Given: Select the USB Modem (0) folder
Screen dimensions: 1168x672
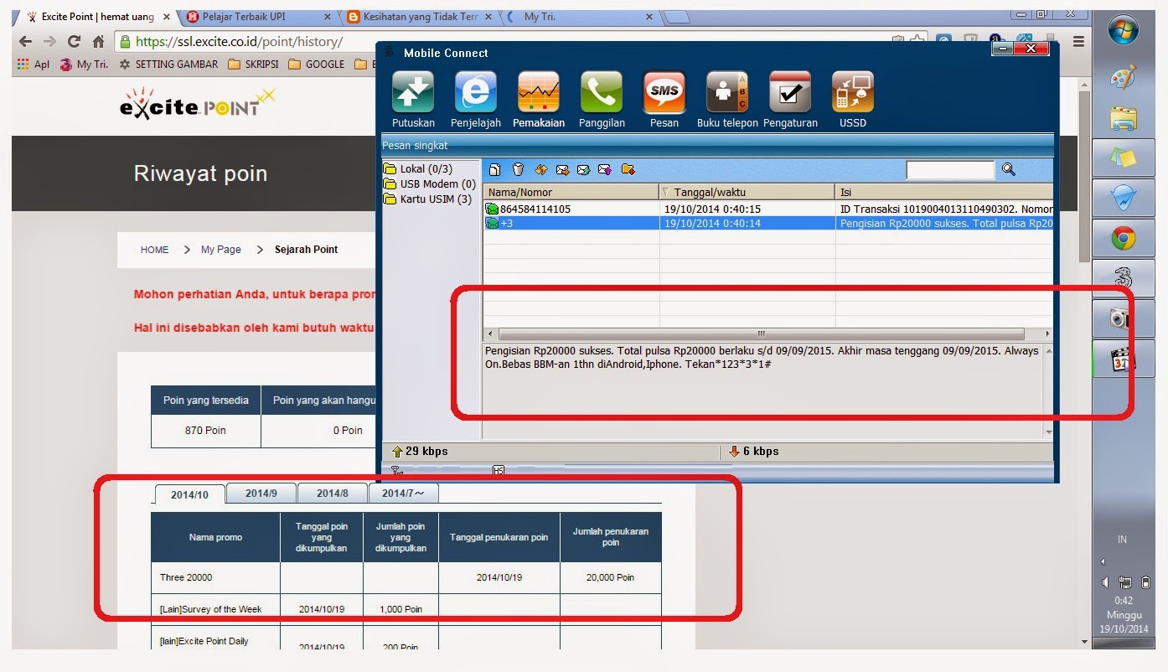Looking at the screenshot, I should pos(430,184).
